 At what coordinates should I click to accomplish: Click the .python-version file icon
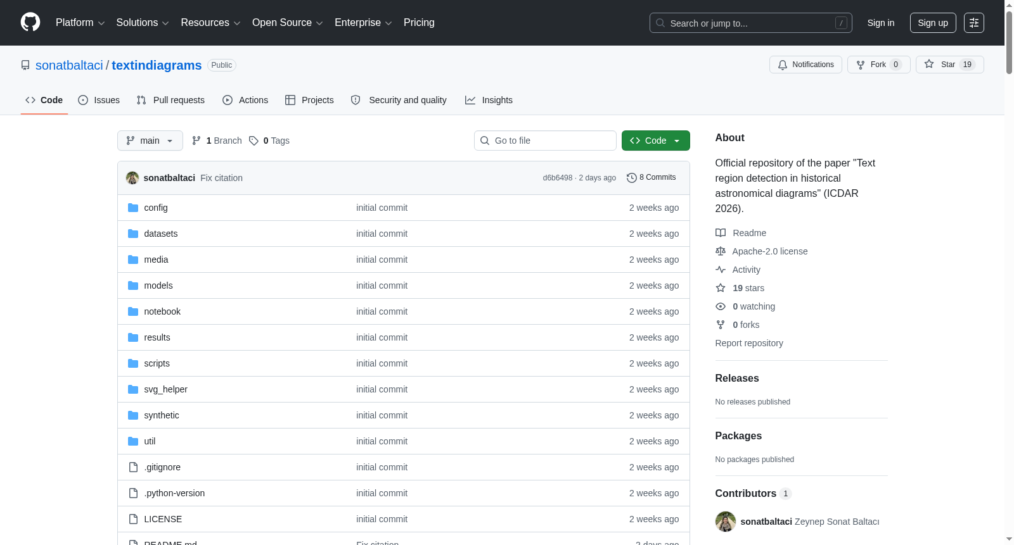(133, 493)
